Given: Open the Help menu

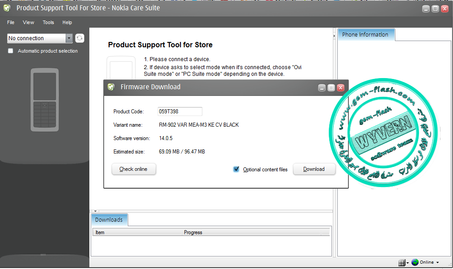Looking at the screenshot, I should pos(67,22).
